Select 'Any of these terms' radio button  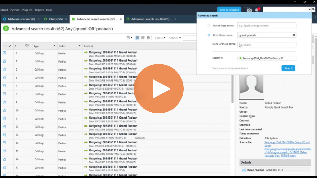[209, 25]
